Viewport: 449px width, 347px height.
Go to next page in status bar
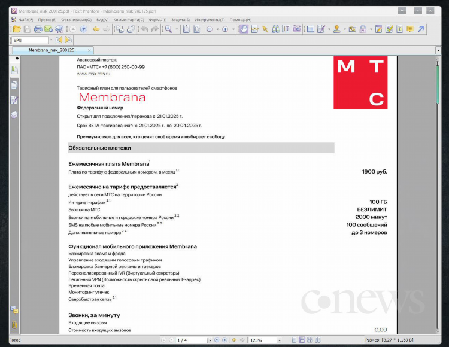point(217,340)
